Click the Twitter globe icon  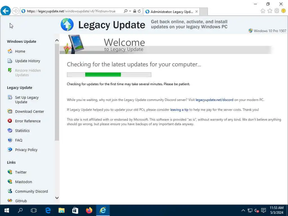pos(10,172)
